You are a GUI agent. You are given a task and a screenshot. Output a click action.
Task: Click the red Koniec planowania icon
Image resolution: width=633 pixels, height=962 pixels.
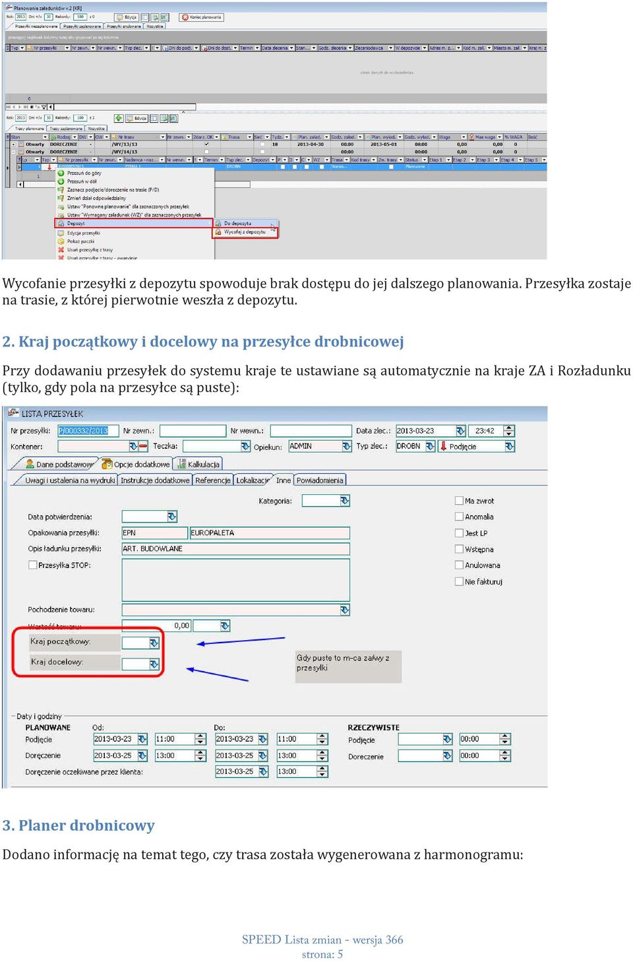click(x=185, y=17)
